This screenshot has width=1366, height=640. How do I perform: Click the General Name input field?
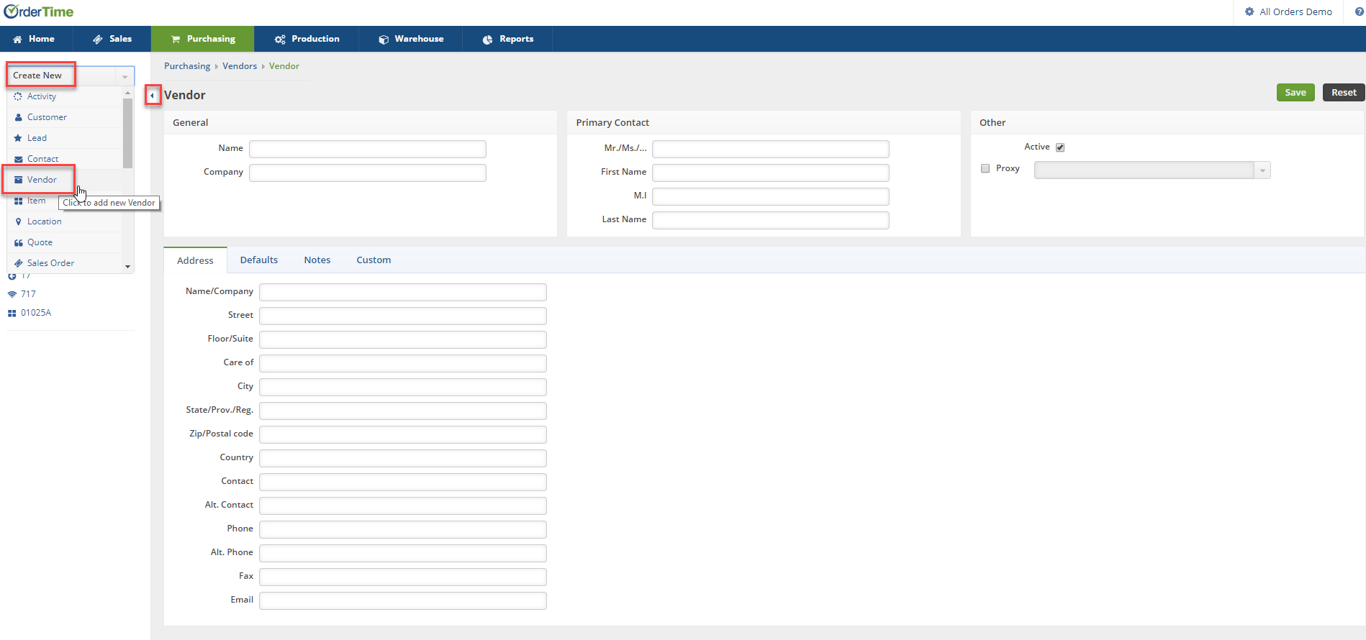click(x=368, y=149)
